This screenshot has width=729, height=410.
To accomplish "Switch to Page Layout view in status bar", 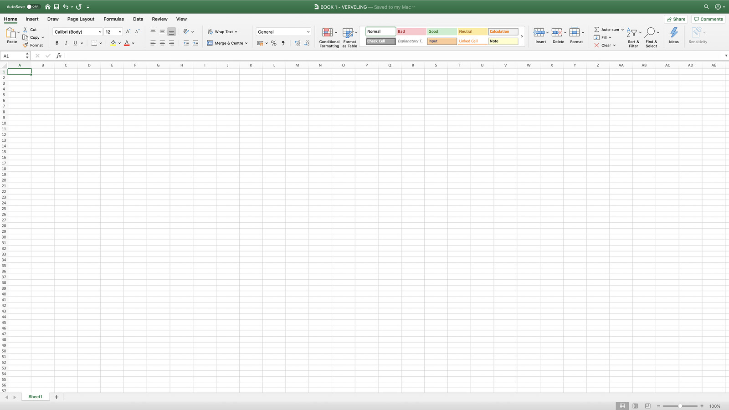I will [x=635, y=406].
